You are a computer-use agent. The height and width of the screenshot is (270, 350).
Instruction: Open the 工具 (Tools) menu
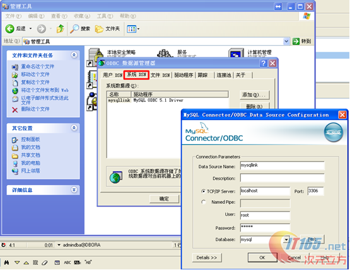point(105,16)
